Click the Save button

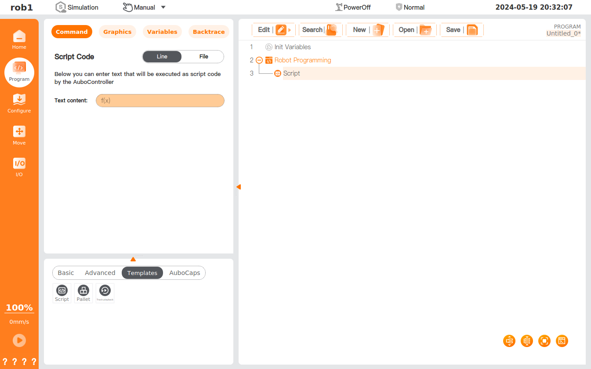(x=461, y=30)
